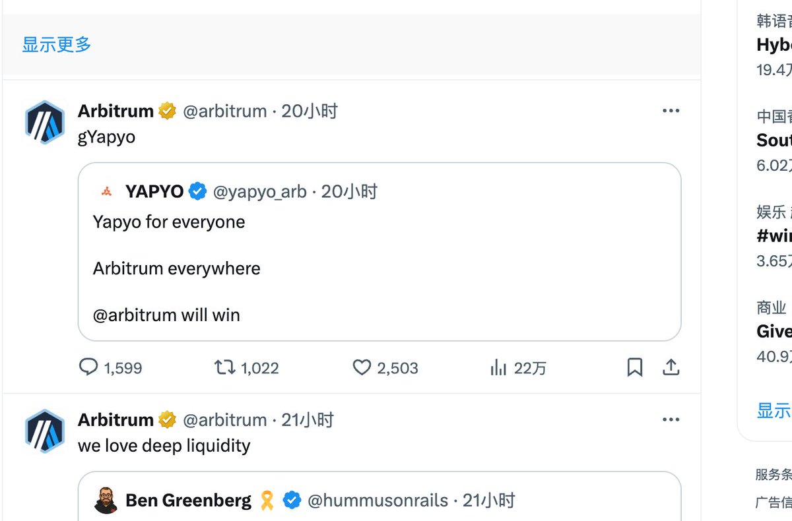The image size is (792, 521).
Task: Open reply icon on gYapyo tweet
Action: coord(88,367)
